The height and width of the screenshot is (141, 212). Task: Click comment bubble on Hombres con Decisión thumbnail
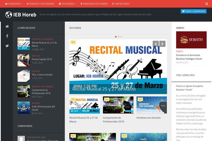coord(140,99)
